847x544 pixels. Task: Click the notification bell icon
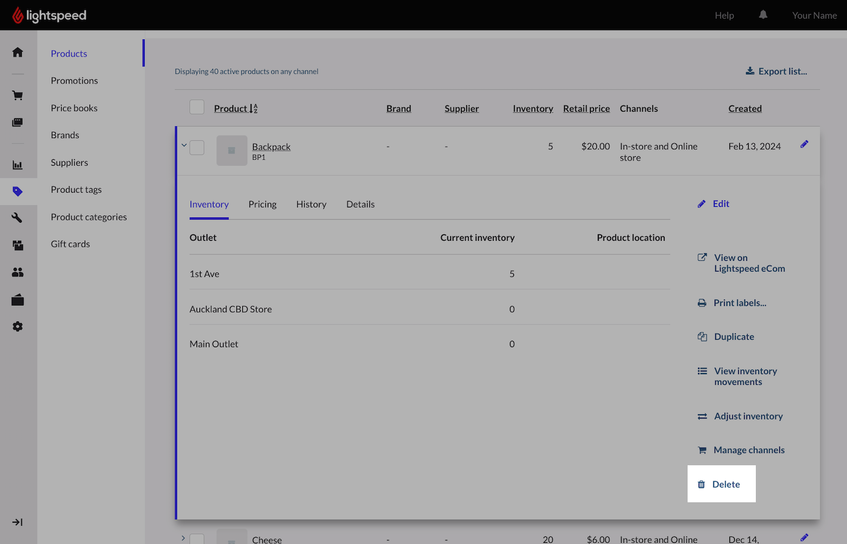[763, 15]
